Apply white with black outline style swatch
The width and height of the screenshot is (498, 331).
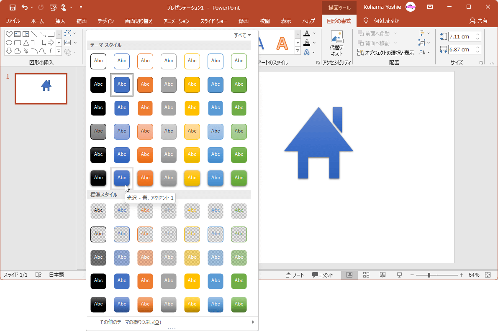coord(98,61)
